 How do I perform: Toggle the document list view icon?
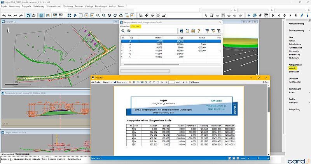tap(41, 16)
